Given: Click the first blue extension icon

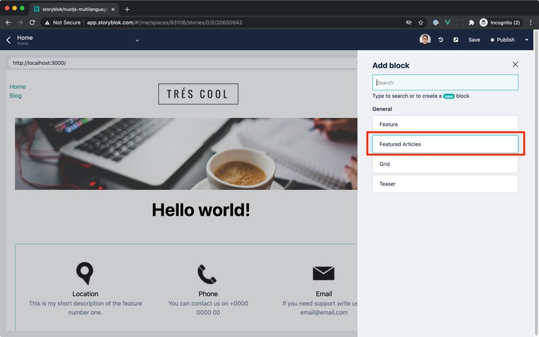Looking at the screenshot, I should point(436,22).
